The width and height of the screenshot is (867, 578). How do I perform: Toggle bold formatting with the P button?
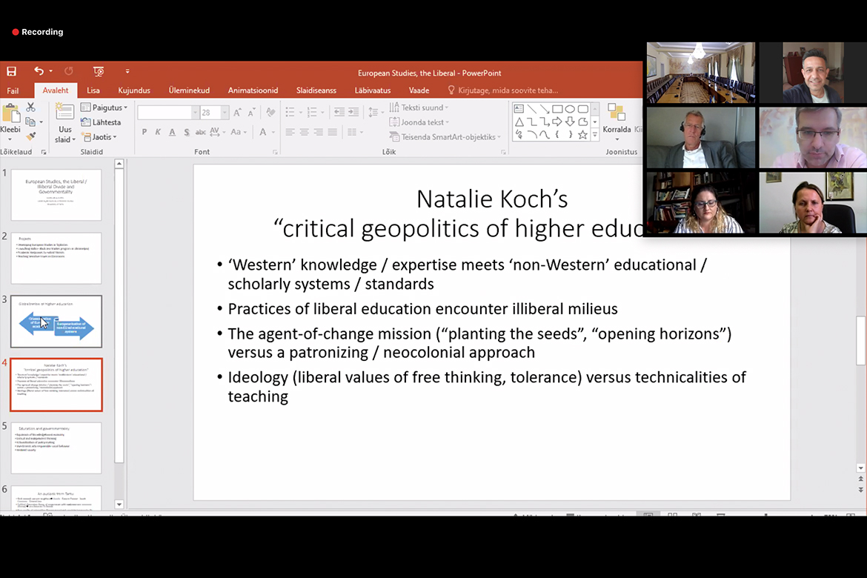[144, 133]
